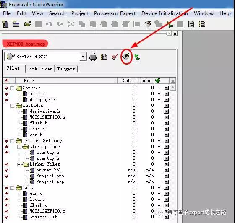Toggle the touch checkmark for startup.c
The height and width of the screenshot is (223, 235).
point(7,153)
